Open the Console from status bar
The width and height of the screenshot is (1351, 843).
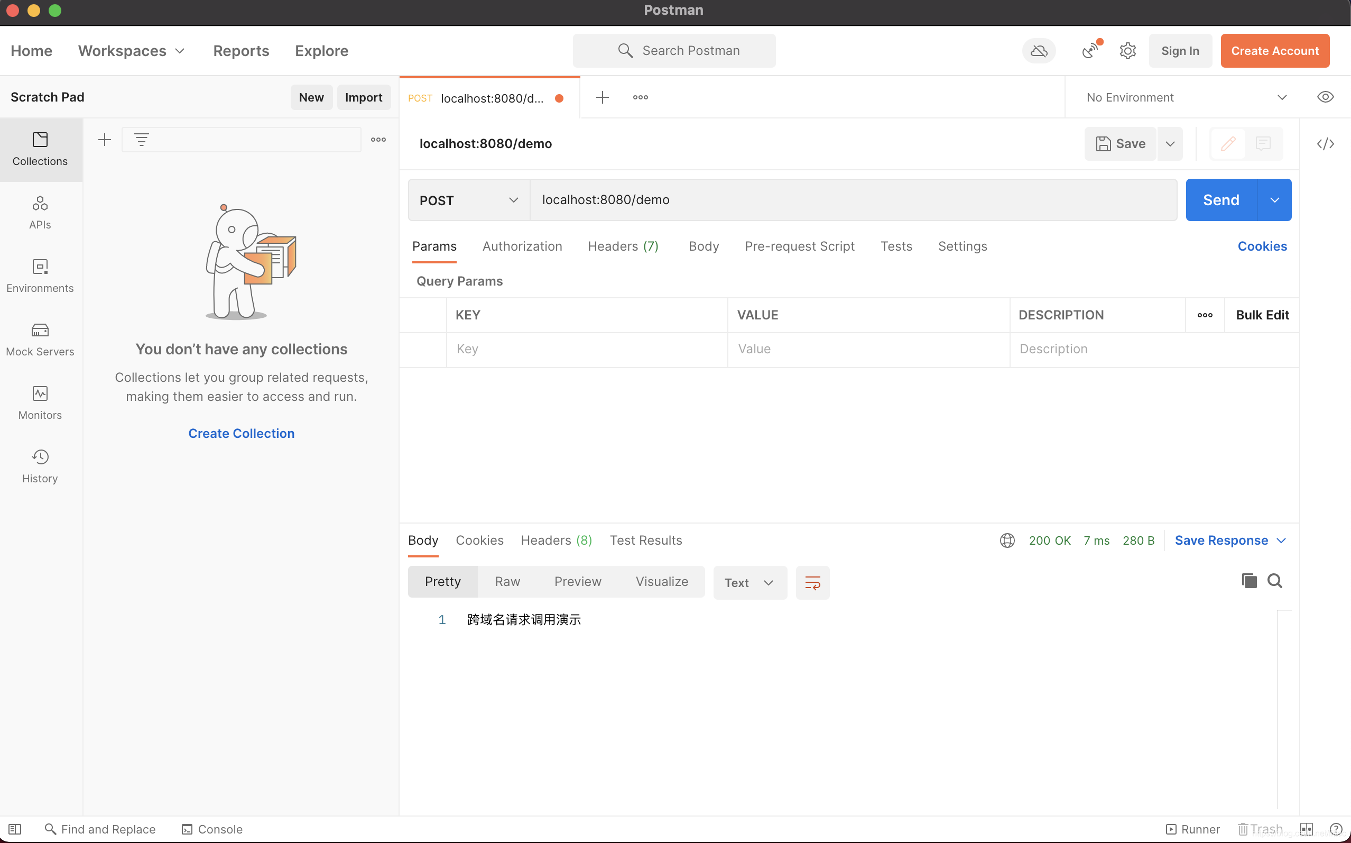pos(212,829)
